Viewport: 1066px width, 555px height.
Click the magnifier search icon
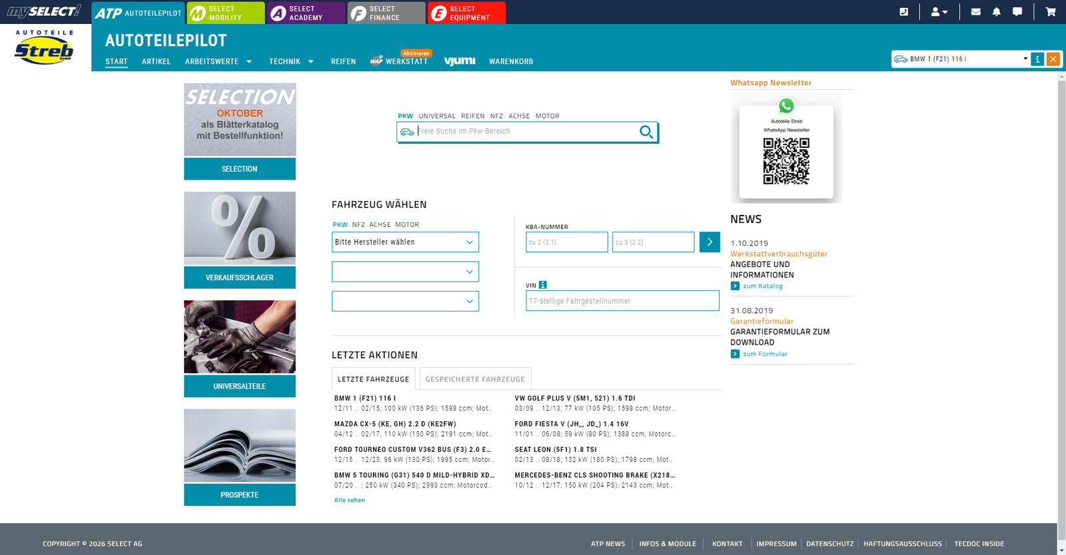tap(646, 132)
